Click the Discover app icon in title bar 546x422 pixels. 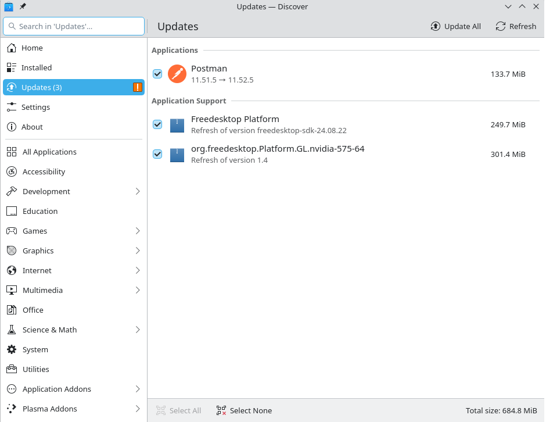pos(9,6)
